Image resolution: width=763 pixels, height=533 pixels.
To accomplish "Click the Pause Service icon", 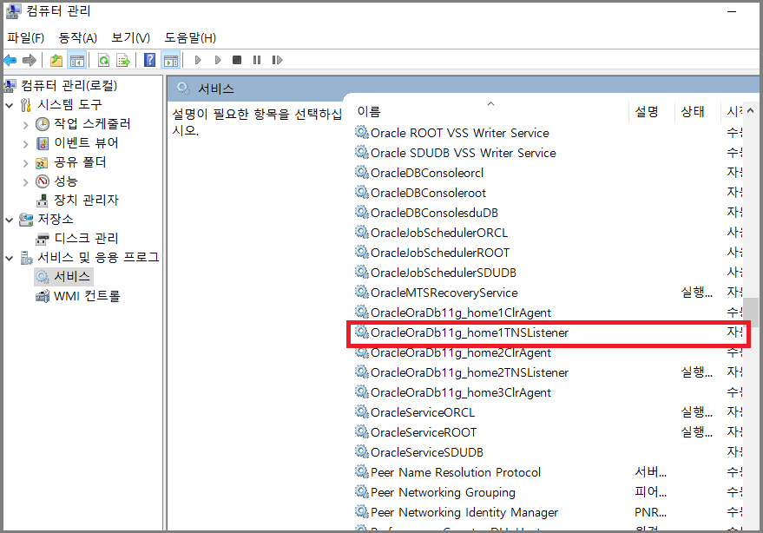I will 257,60.
